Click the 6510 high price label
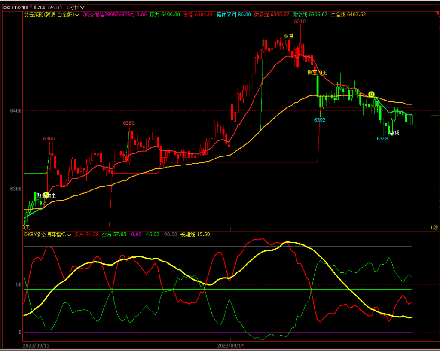 pos(300,21)
